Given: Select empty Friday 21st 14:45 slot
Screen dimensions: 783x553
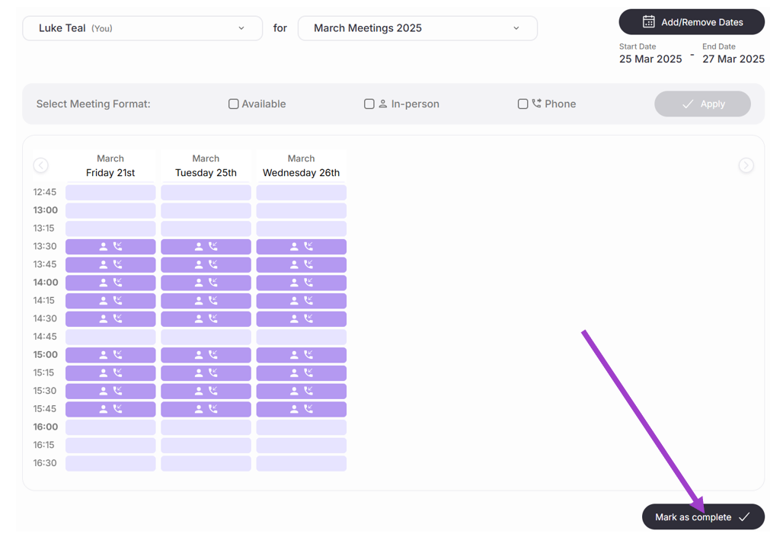Looking at the screenshot, I should tap(110, 337).
